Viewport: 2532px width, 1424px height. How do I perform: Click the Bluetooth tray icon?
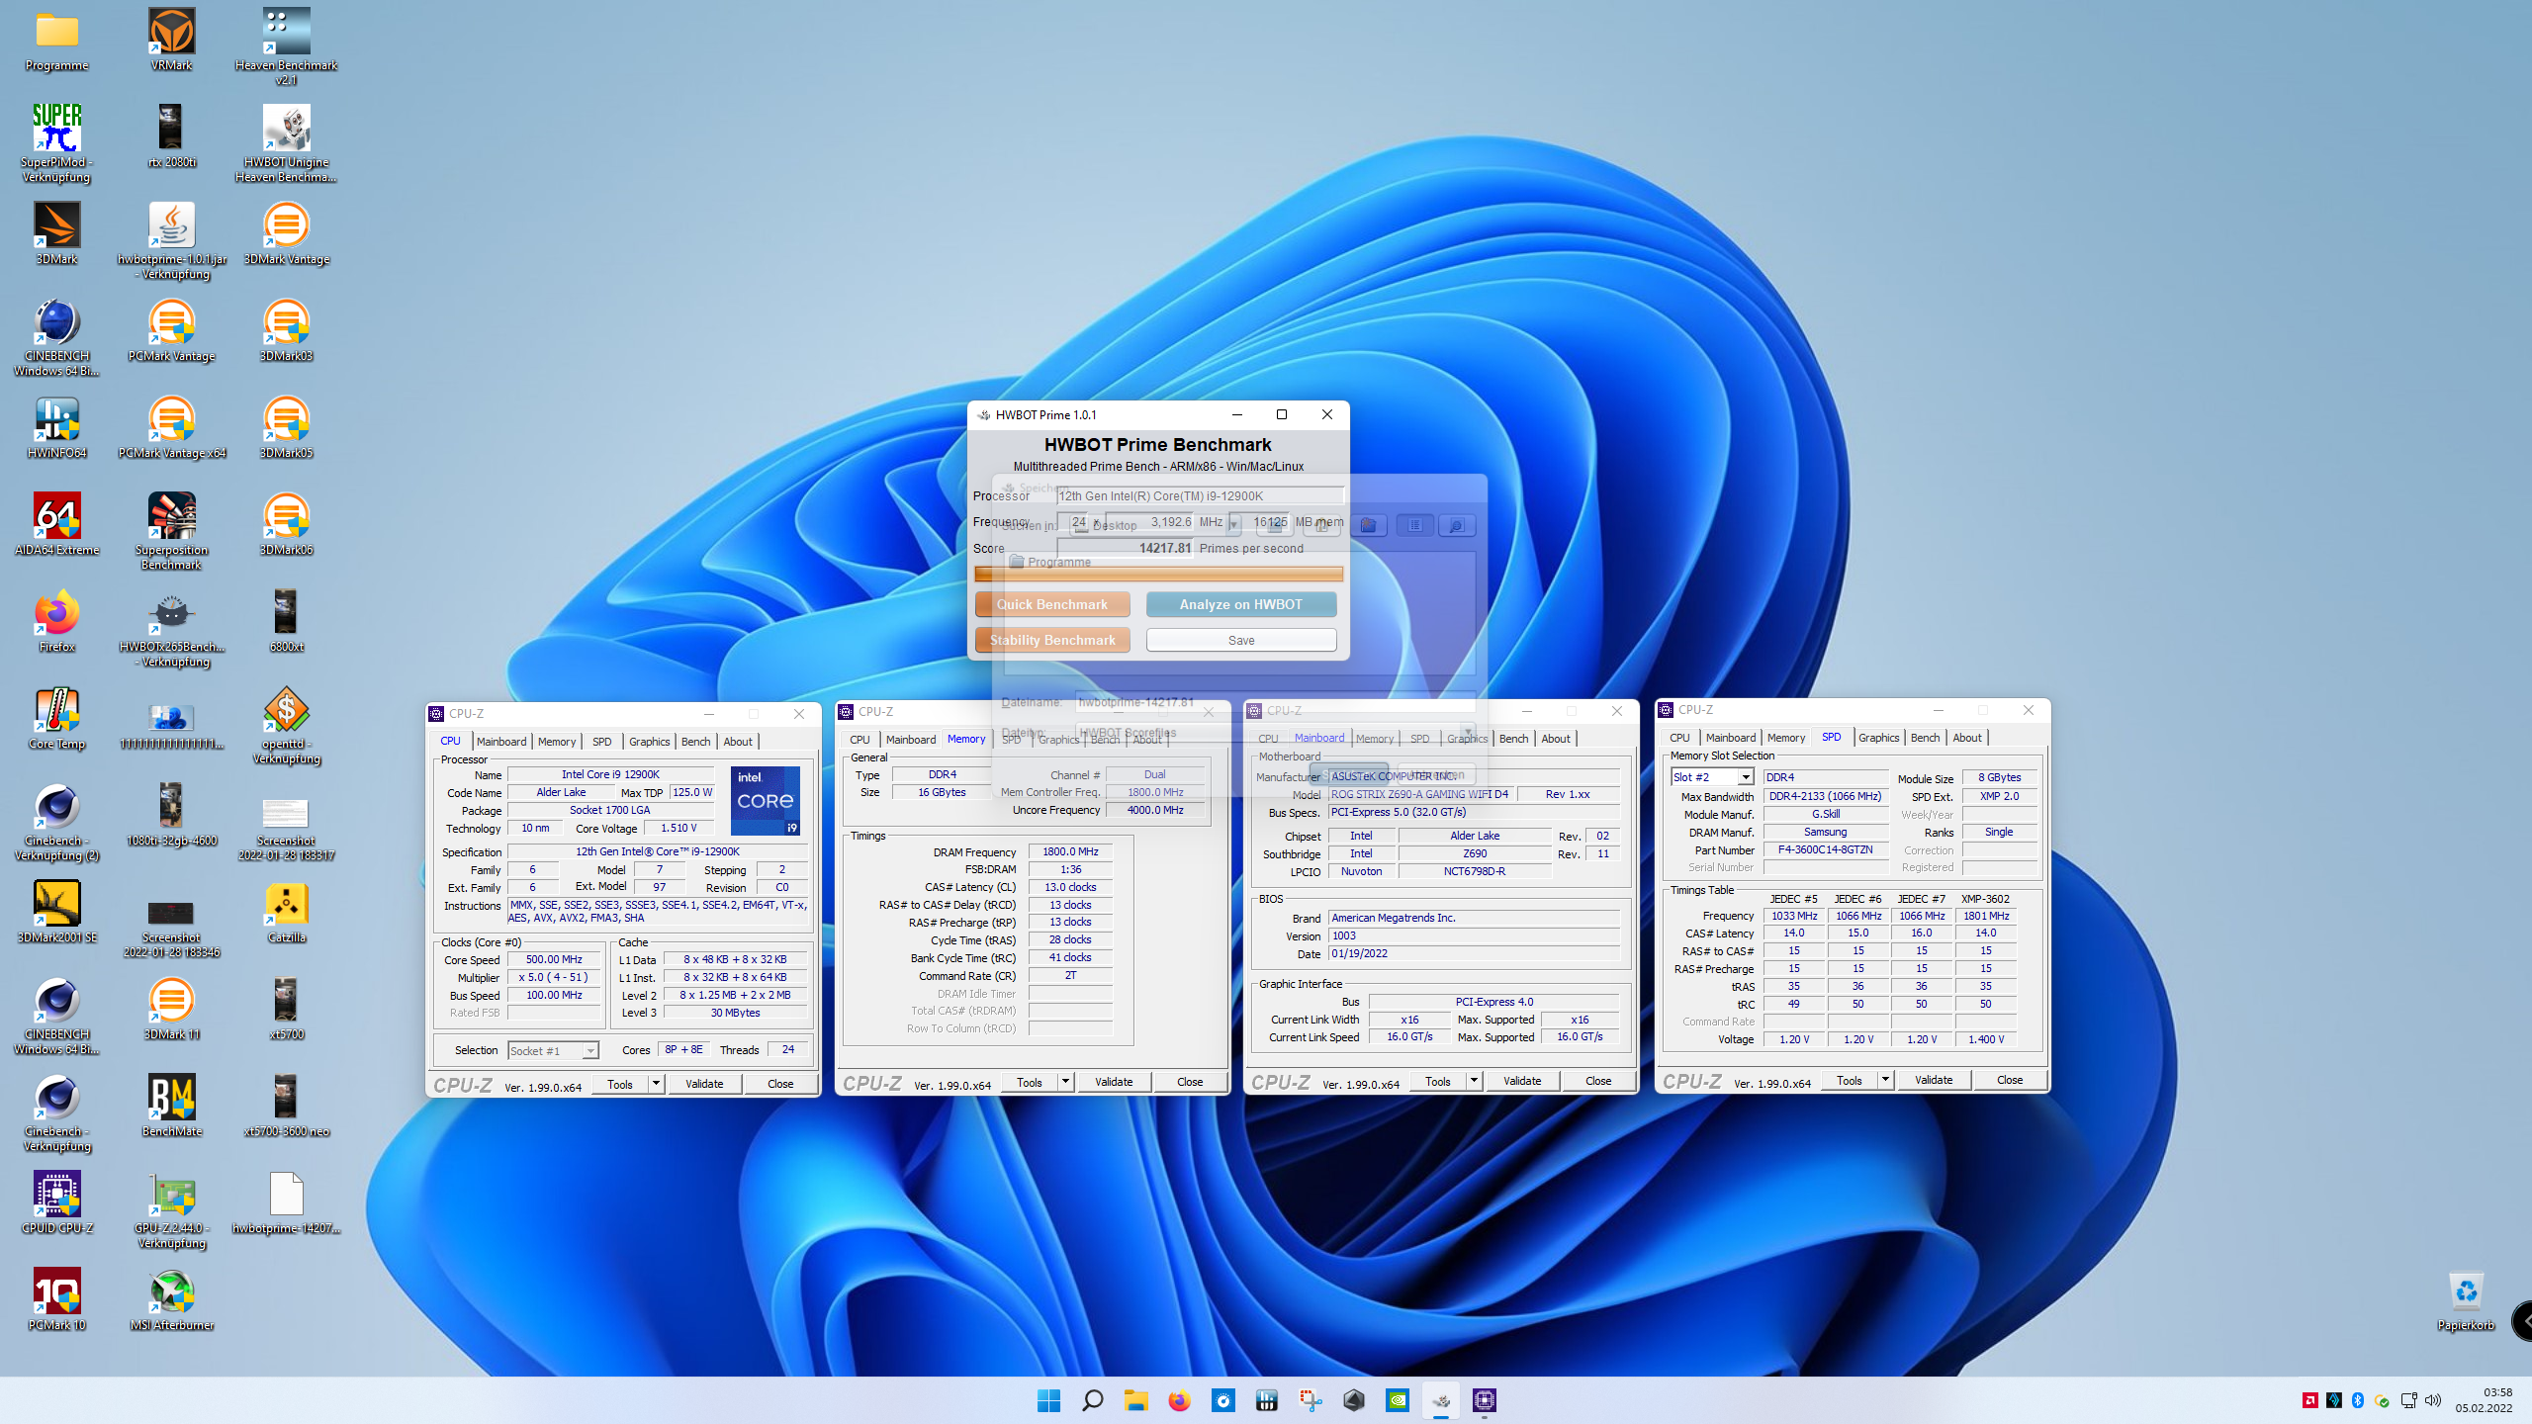[2358, 1400]
